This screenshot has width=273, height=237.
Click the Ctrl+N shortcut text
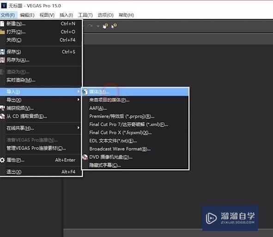click(x=68, y=24)
